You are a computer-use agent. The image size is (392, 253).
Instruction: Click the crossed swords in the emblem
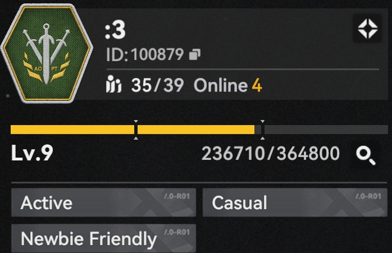46,53
